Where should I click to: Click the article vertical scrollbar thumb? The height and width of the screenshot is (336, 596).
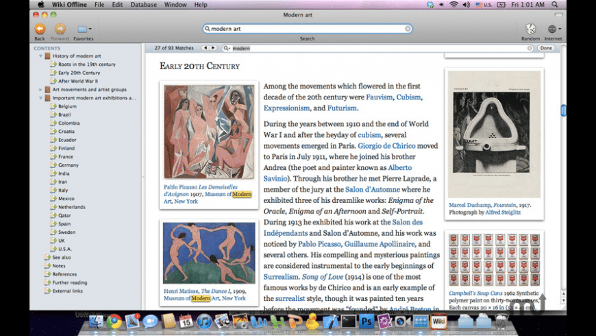563,110
